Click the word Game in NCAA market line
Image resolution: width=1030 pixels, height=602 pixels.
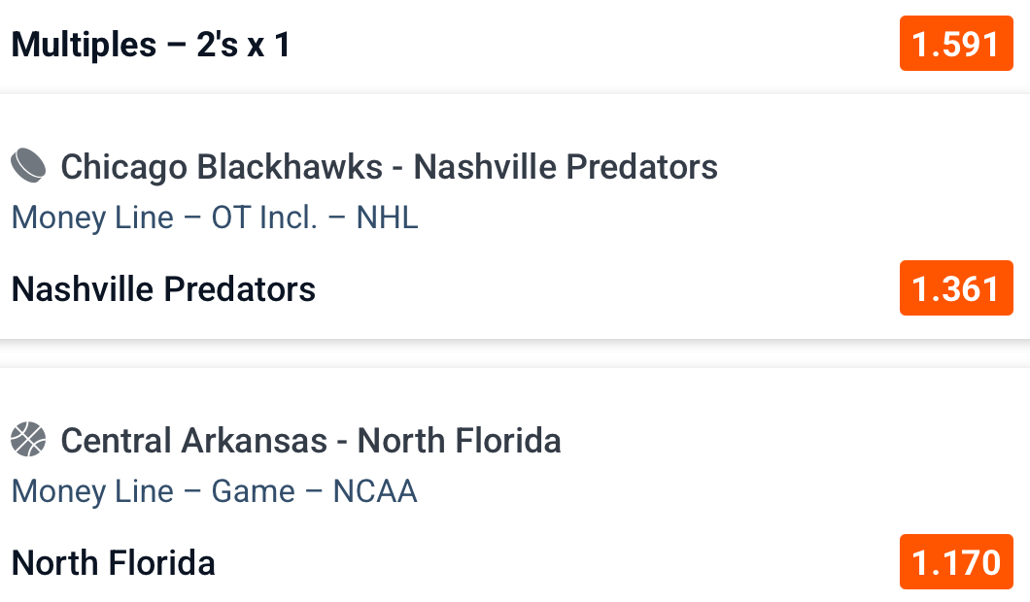253,491
